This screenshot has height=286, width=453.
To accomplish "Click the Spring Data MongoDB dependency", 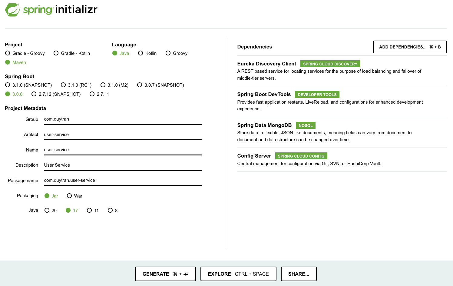I will 264,125.
